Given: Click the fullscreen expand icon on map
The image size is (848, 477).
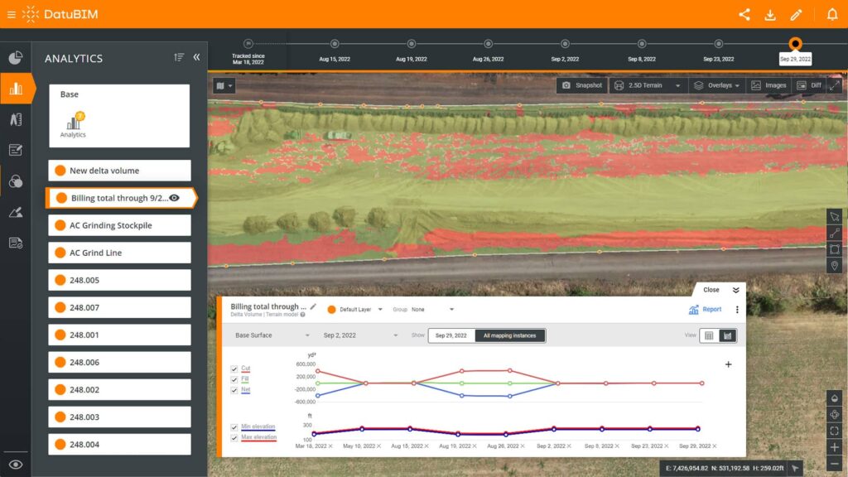Looking at the screenshot, I should coord(835,85).
